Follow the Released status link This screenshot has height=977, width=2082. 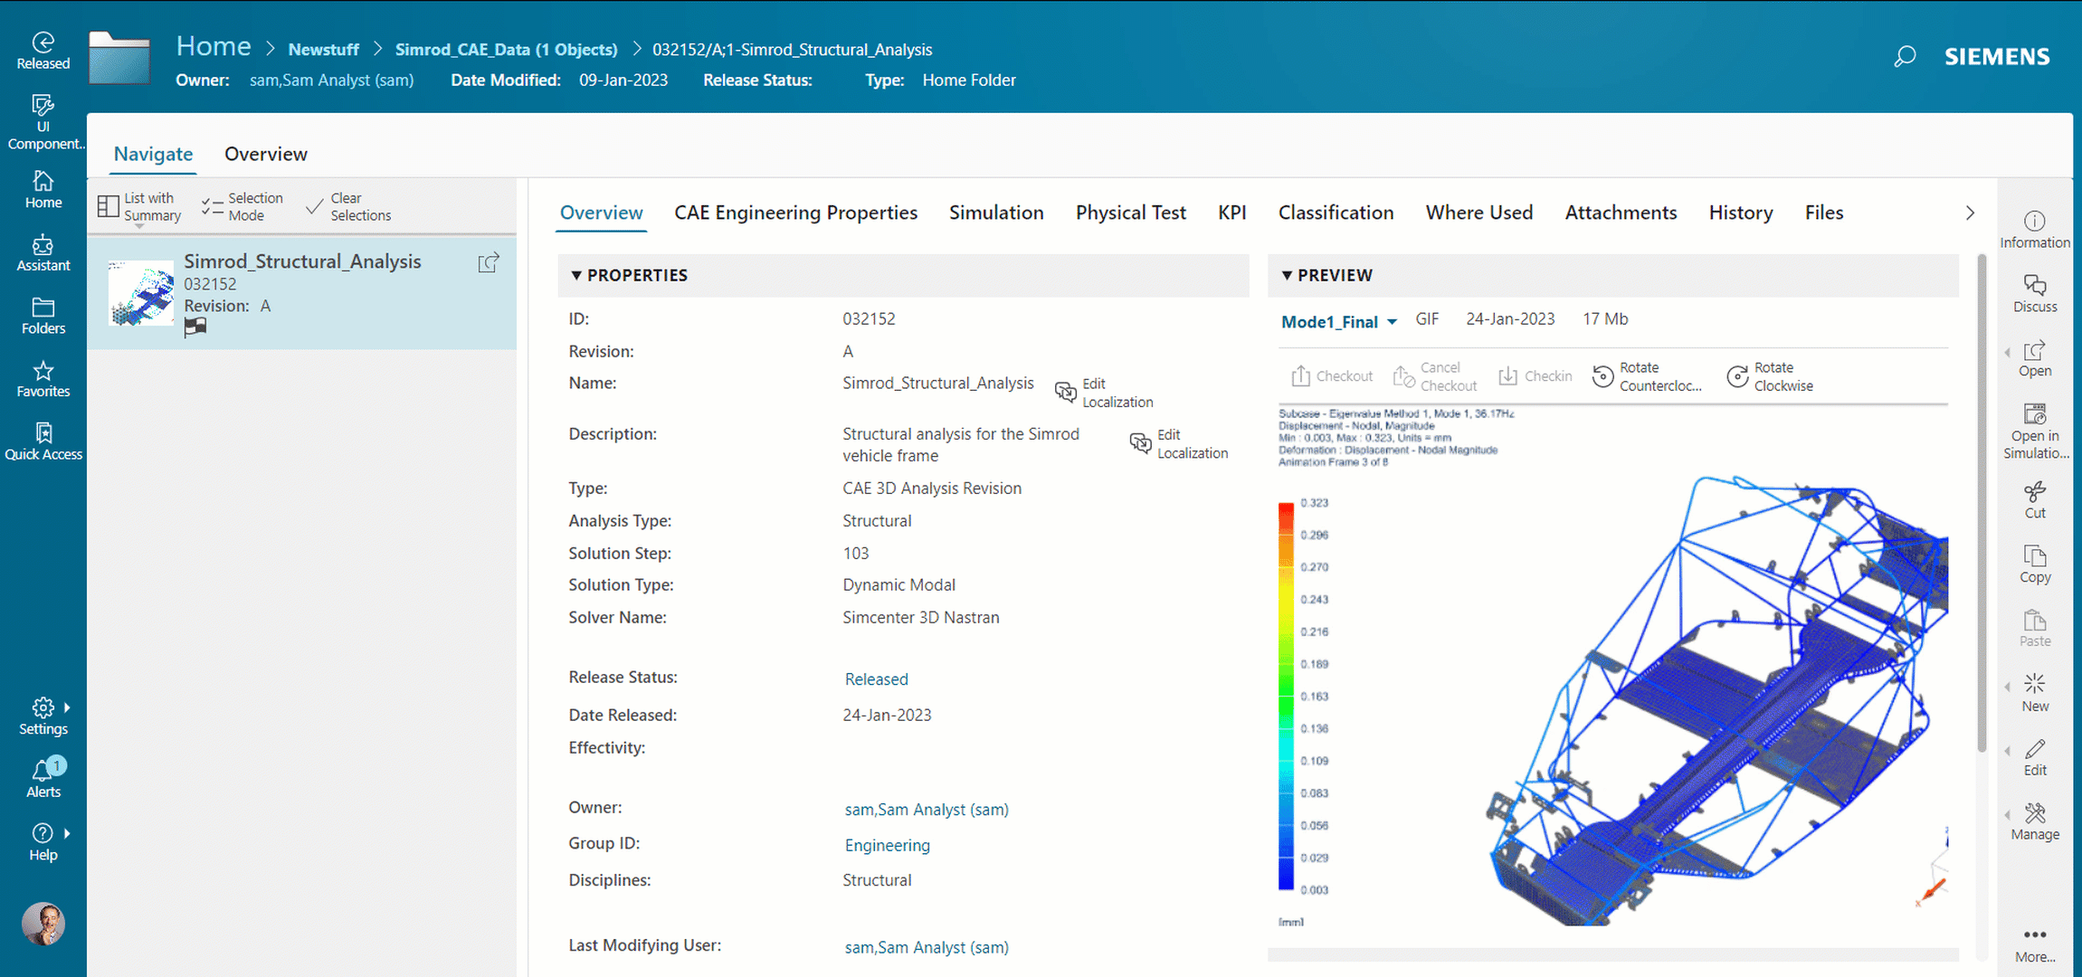point(875,678)
